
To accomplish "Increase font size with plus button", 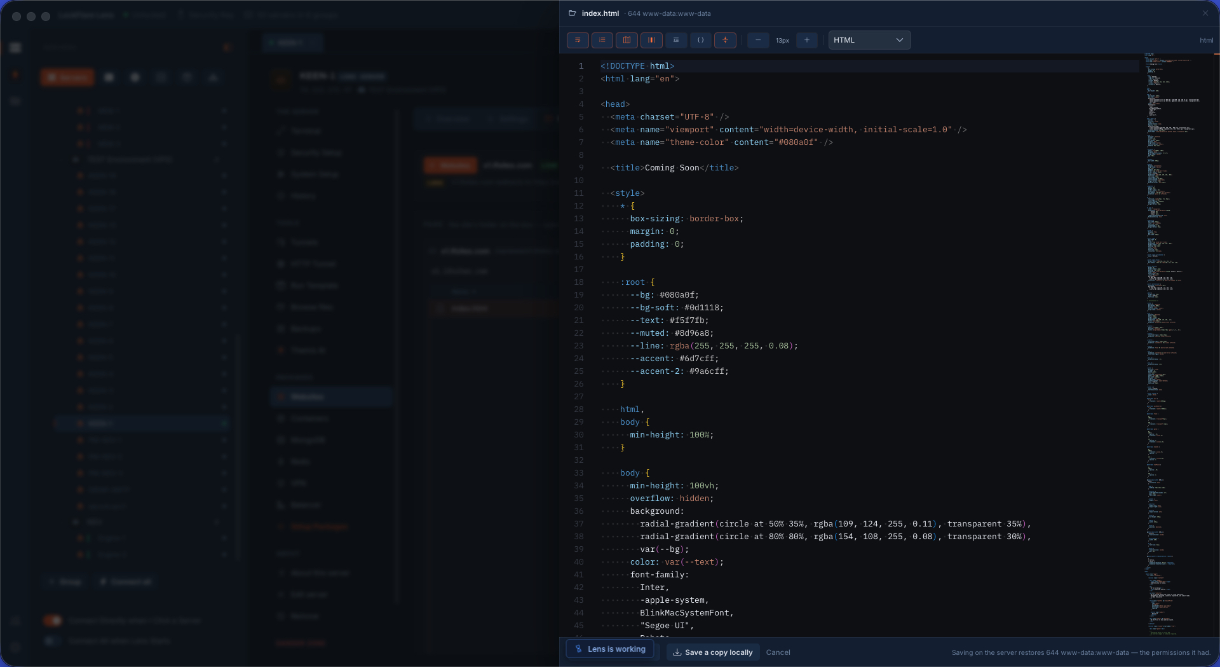I will point(807,40).
